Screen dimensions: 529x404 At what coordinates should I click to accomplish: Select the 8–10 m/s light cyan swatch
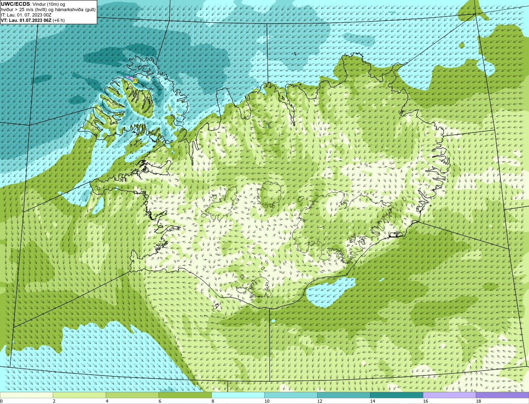coord(238,395)
